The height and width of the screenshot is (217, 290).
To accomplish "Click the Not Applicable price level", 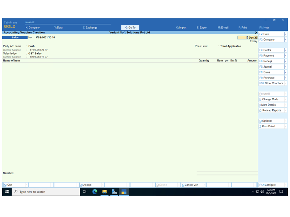I will 232,46.
